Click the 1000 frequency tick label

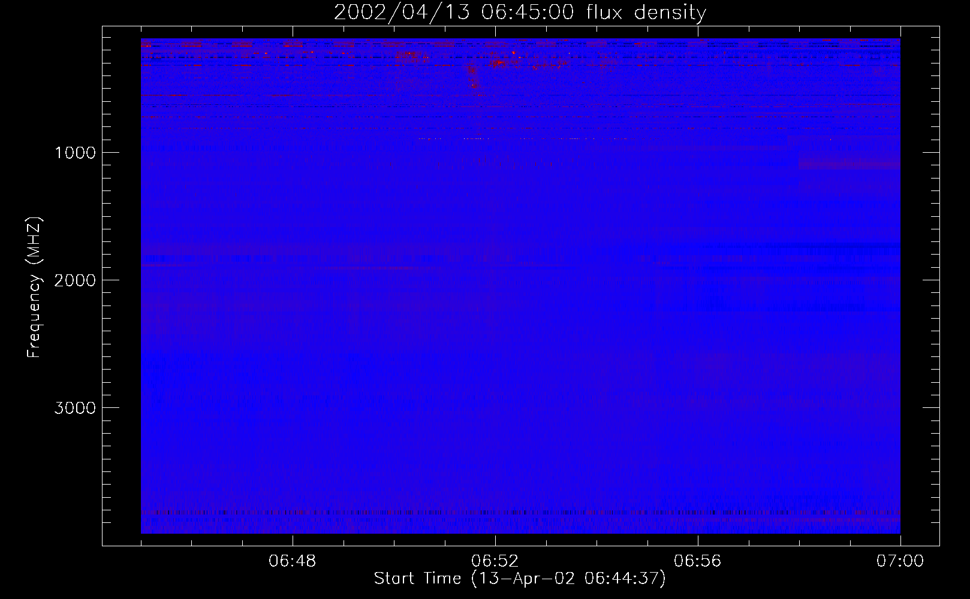[x=75, y=153]
